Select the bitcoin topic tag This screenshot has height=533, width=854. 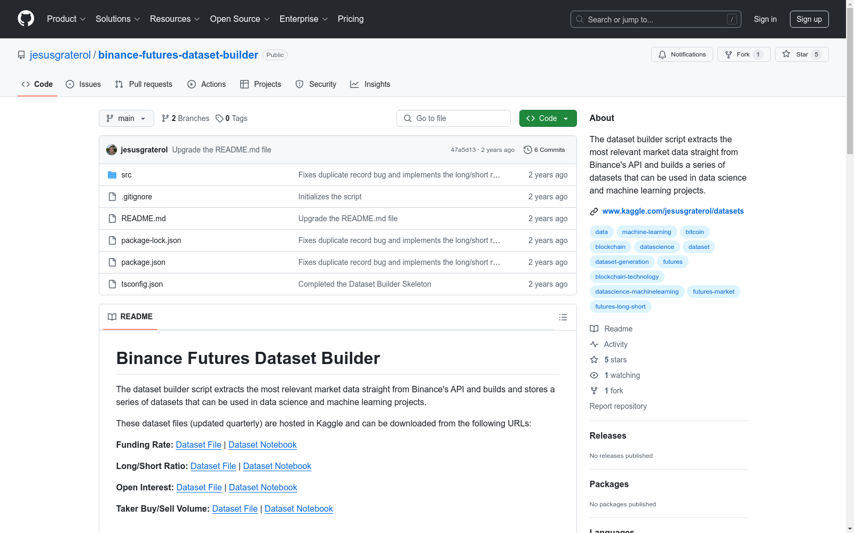click(695, 232)
